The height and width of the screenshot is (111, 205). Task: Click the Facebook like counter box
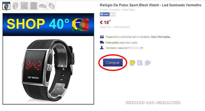click(x=113, y=14)
